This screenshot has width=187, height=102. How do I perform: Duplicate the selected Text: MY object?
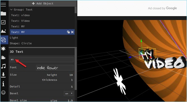click(68, 32)
